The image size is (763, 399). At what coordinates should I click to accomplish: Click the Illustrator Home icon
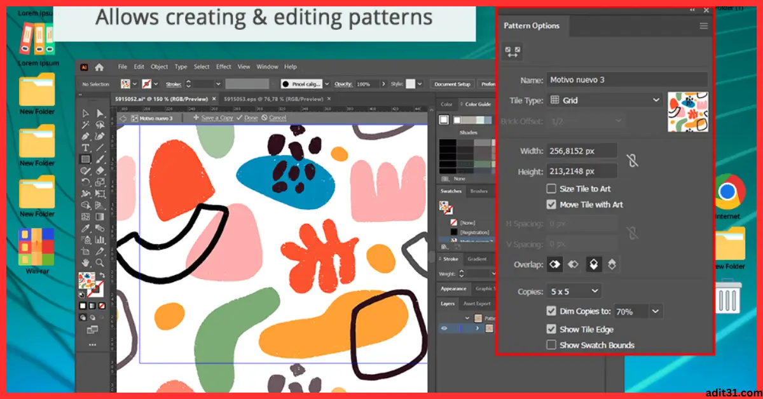(99, 67)
